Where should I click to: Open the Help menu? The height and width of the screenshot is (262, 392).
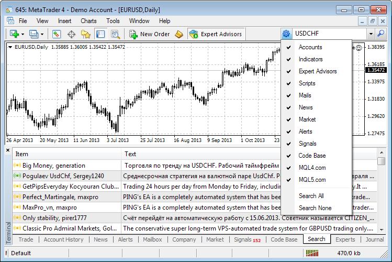pyautogui.click(x=164, y=21)
